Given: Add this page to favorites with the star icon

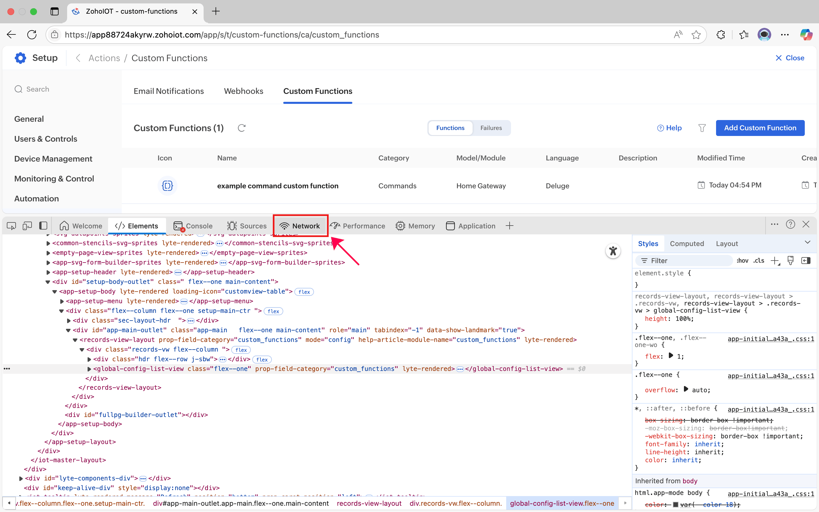Looking at the screenshot, I should [696, 34].
